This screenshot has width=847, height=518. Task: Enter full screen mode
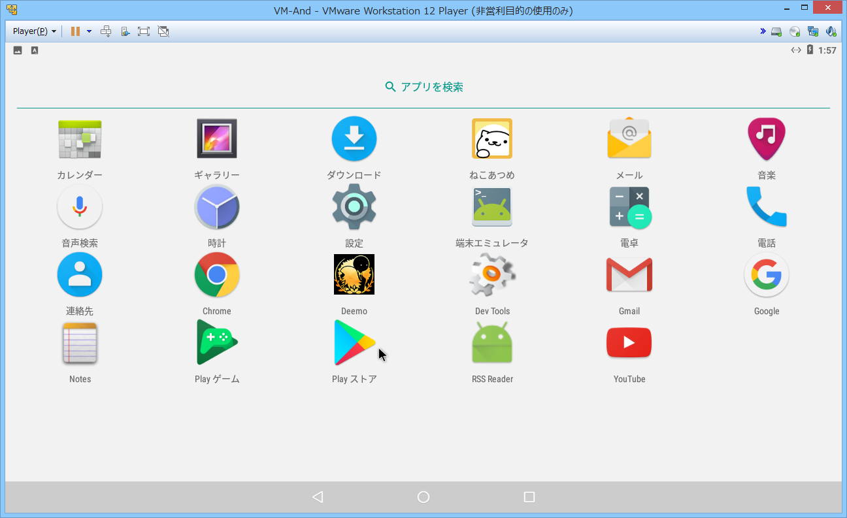pyautogui.click(x=144, y=31)
